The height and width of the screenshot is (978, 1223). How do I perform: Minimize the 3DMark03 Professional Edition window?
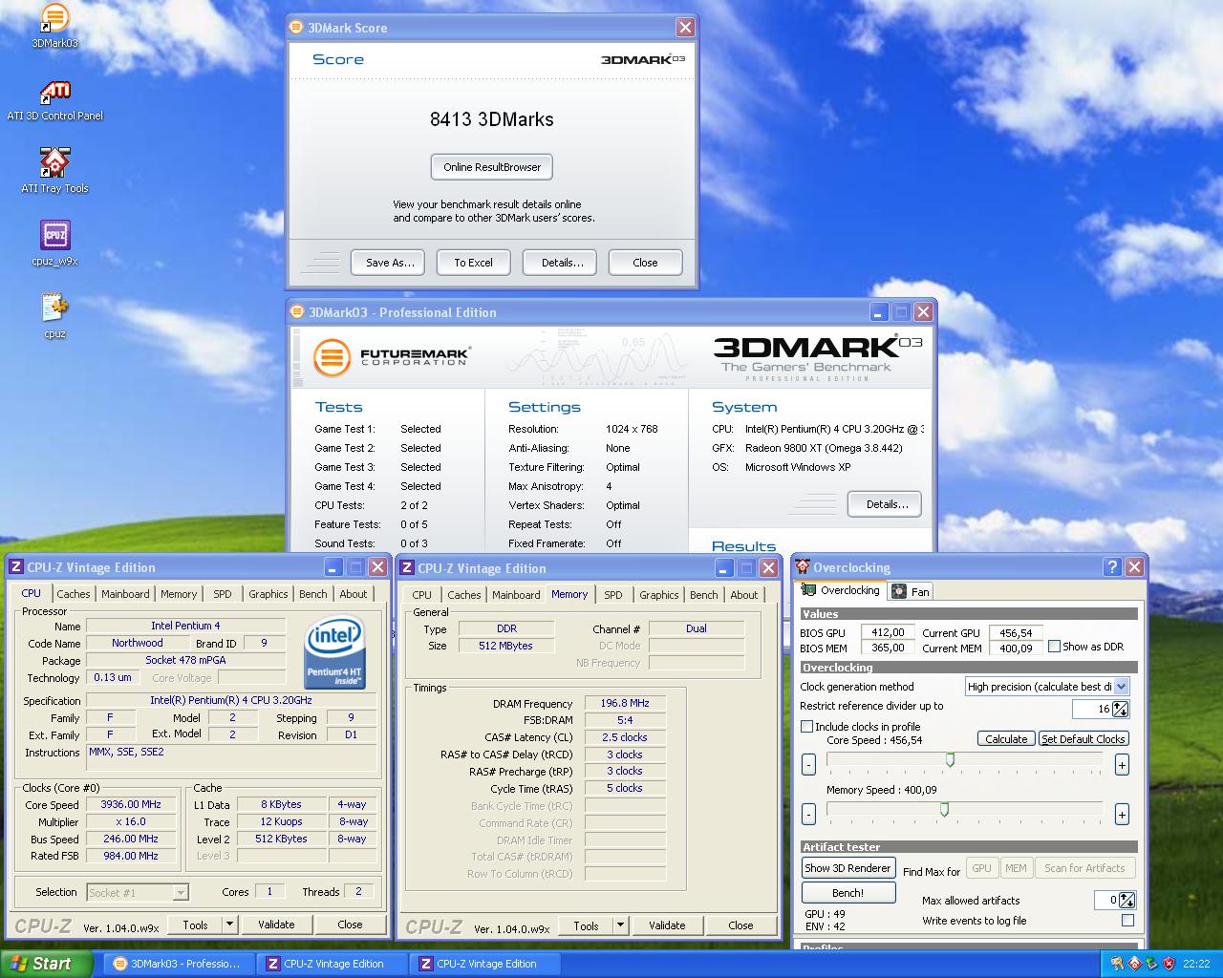[880, 312]
